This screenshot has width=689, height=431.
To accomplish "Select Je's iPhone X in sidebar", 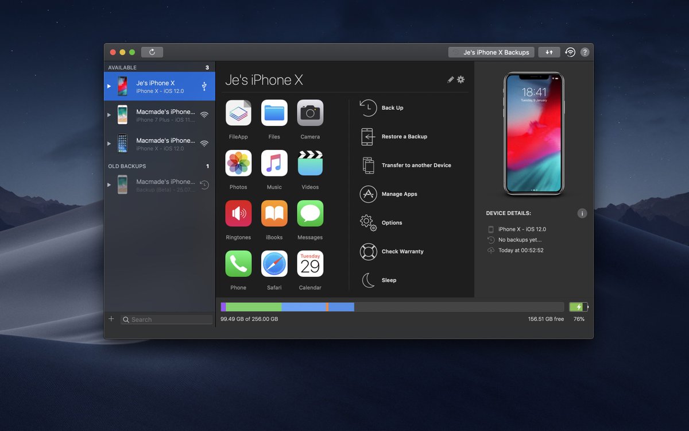I will click(x=160, y=86).
